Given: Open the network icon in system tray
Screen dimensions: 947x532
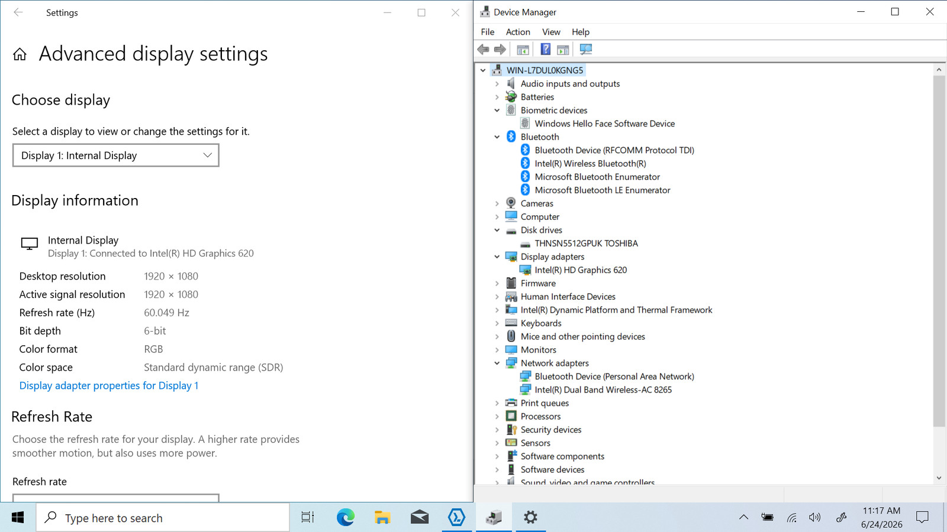Looking at the screenshot, I should coord(791,518).
